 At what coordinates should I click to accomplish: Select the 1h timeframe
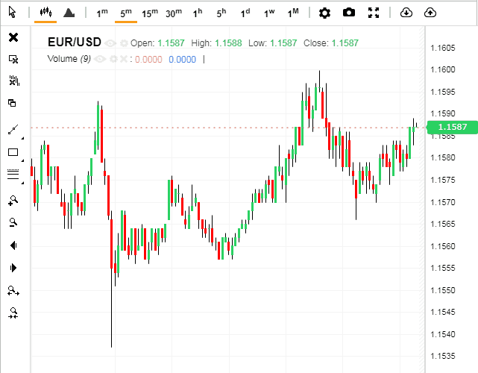[198, 13]
